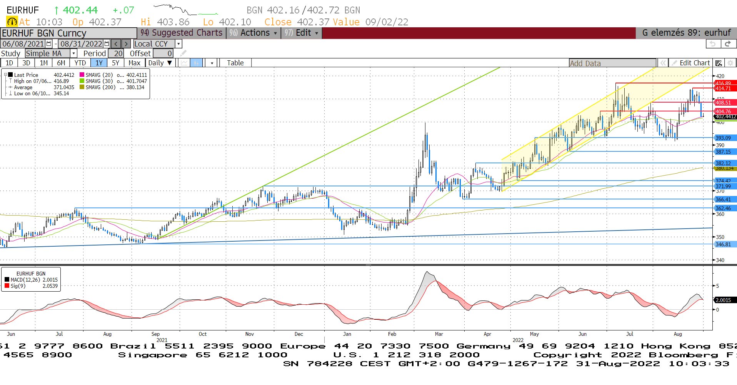Open chart settings gear icon
This screenshot has height=385, width=737.
pyautogui.click(x=730, y=63)
